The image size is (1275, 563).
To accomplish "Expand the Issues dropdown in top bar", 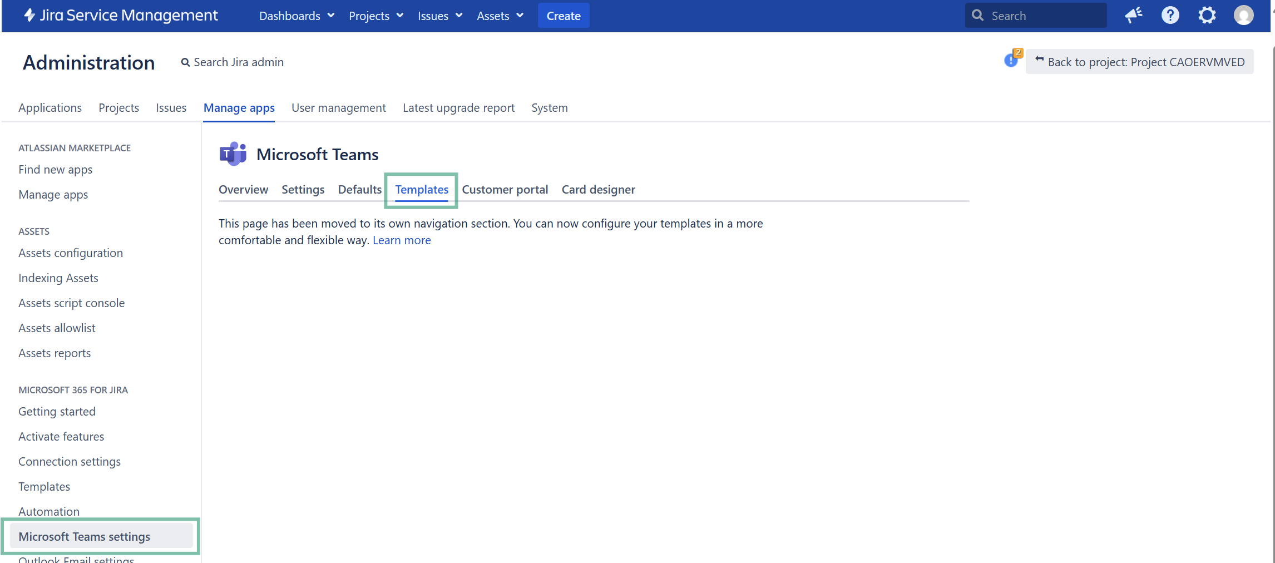I will coord(439,16).
